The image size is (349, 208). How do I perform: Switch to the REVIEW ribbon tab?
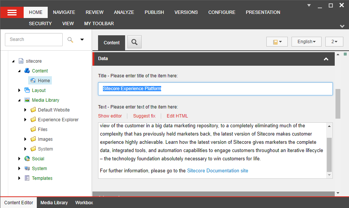tap(95, 12)
